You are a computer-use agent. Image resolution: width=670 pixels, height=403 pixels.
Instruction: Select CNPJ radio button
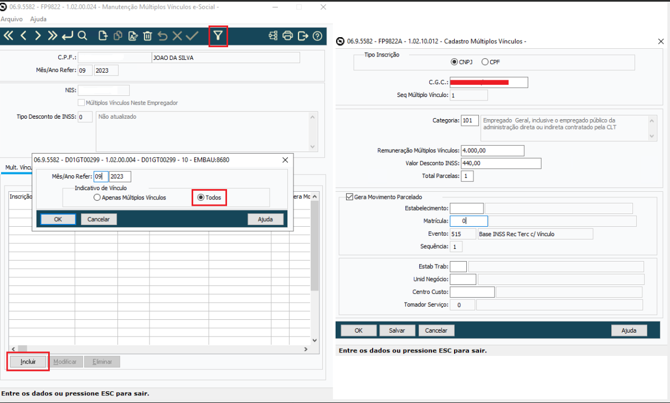(x=455, y=62)
